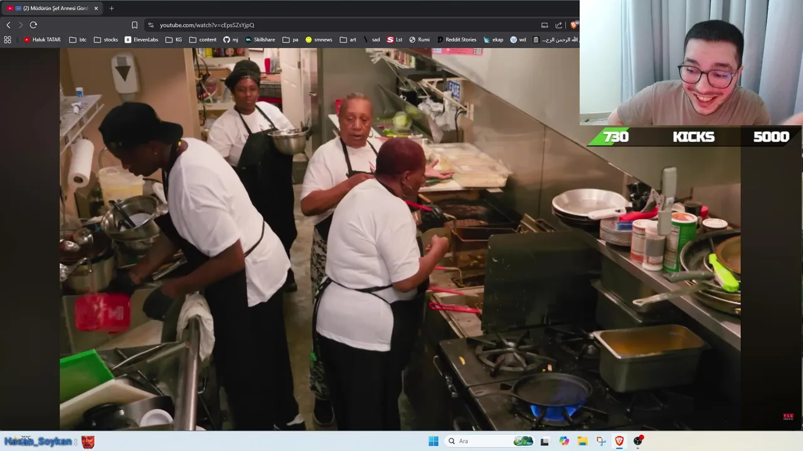Click the share icon in address bar
This screenshot has width=803, height=451.
coord(558,25)
